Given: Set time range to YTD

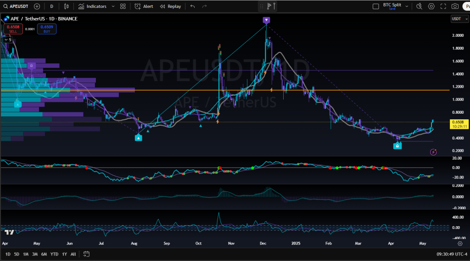Looking at the screenshot, I should (54, 254).
